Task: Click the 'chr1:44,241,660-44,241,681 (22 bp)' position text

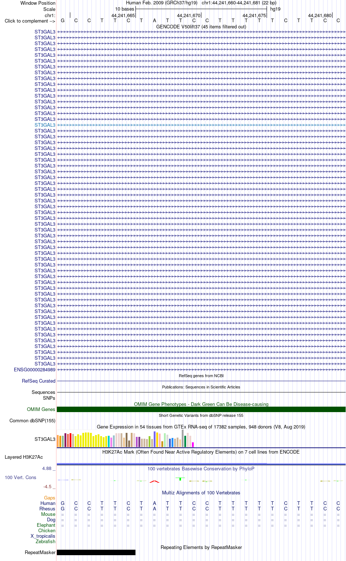Action: click(x=239, y=3)
